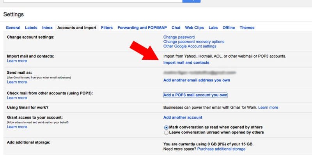Go to the Filters tab
This screenshot has height=156, width=312.
point(107,28)
